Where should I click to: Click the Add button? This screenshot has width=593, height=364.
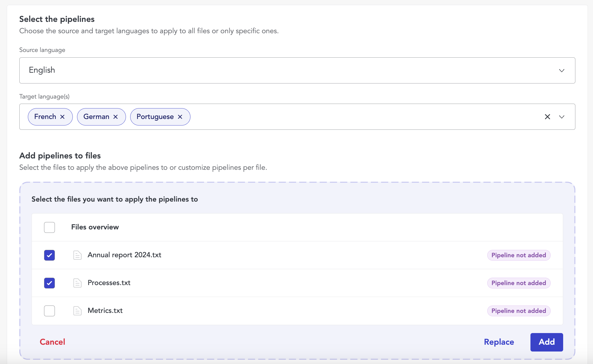pyautogui.click(x=547, y=342)
